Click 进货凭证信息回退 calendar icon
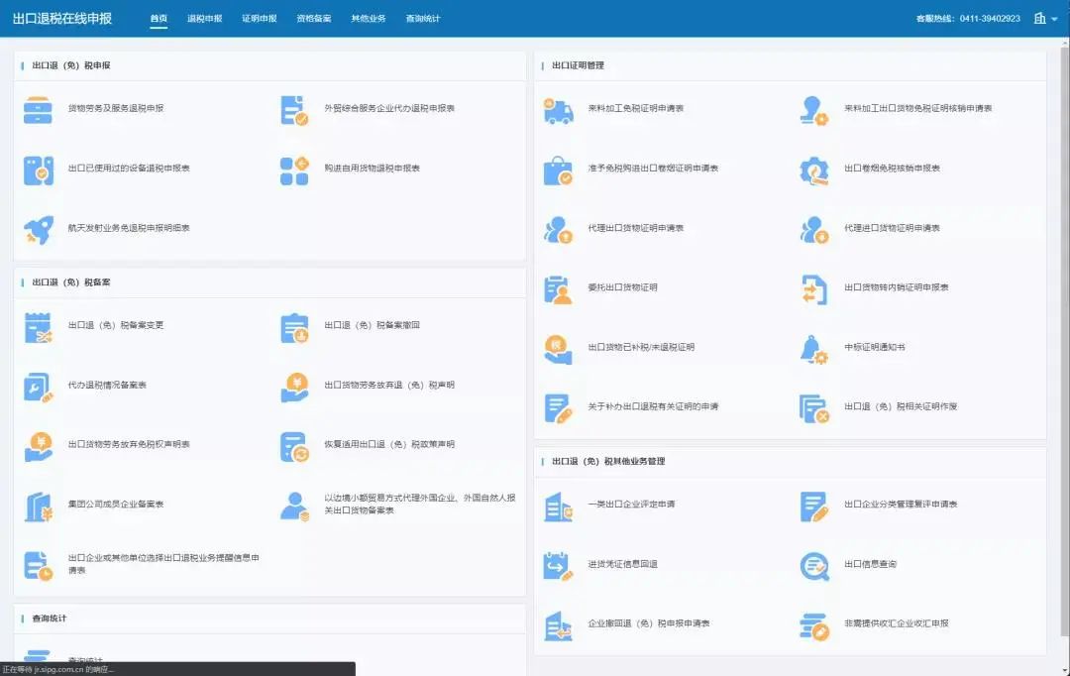This screenshot has width=1070, height=676. [558, 566]
